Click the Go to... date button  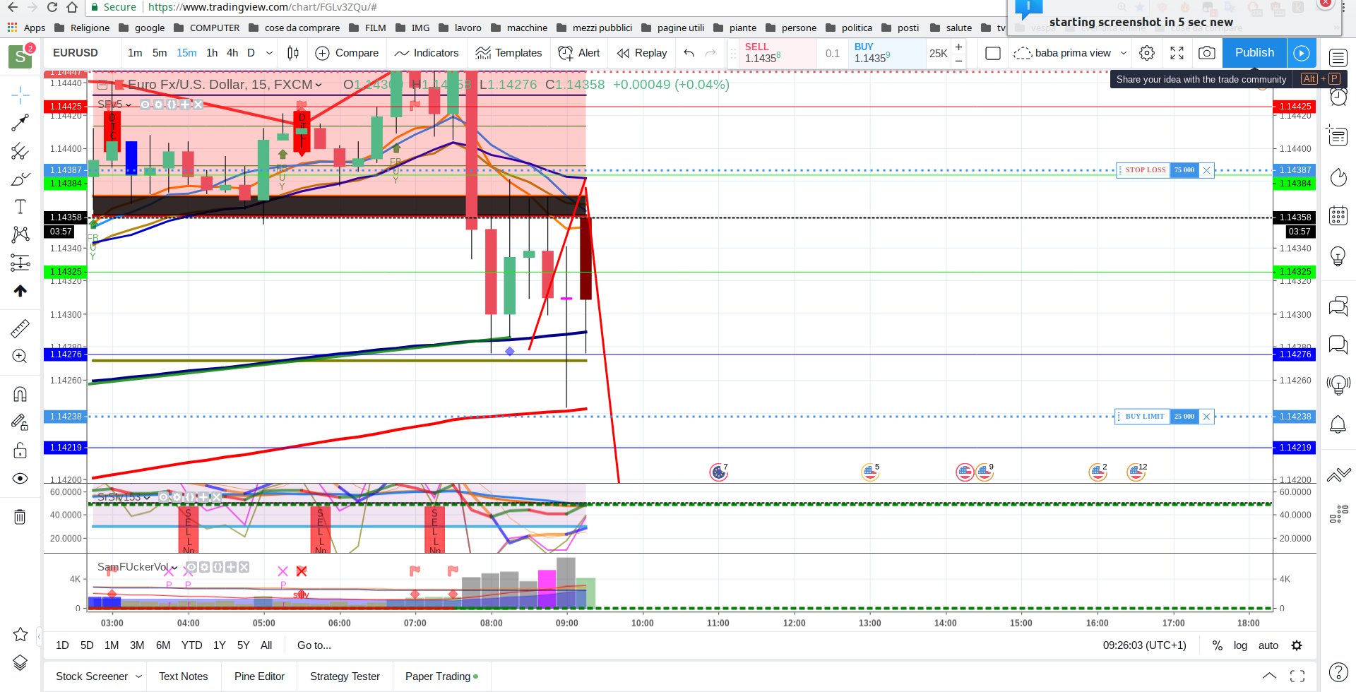pos(314,645)
